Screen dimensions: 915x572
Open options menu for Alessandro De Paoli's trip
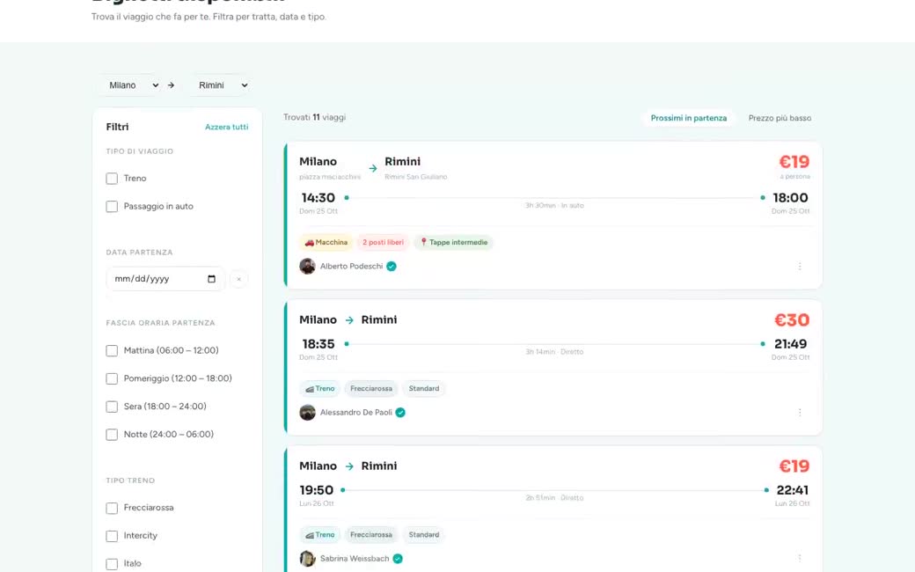[x=800, y=412]
